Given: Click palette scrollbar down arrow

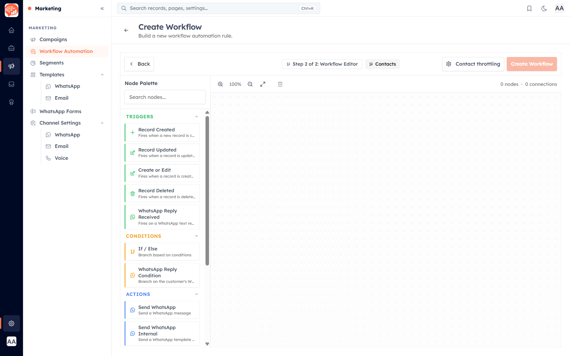Looking at the screenshot, I should (207, 344).
